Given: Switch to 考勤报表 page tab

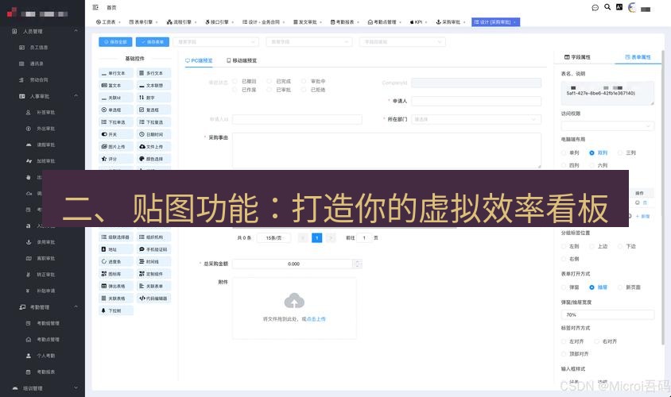Looking at the screenshot, I should point(343,21).
